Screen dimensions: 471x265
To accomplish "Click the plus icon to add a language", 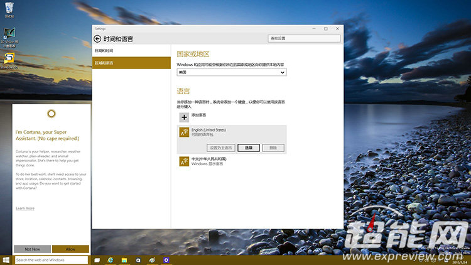I will [184, 116].
